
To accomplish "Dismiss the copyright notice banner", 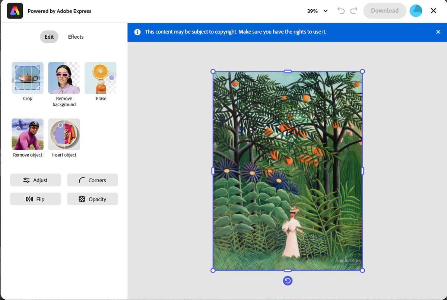I will pyautogui.click(x=438, y=32).
